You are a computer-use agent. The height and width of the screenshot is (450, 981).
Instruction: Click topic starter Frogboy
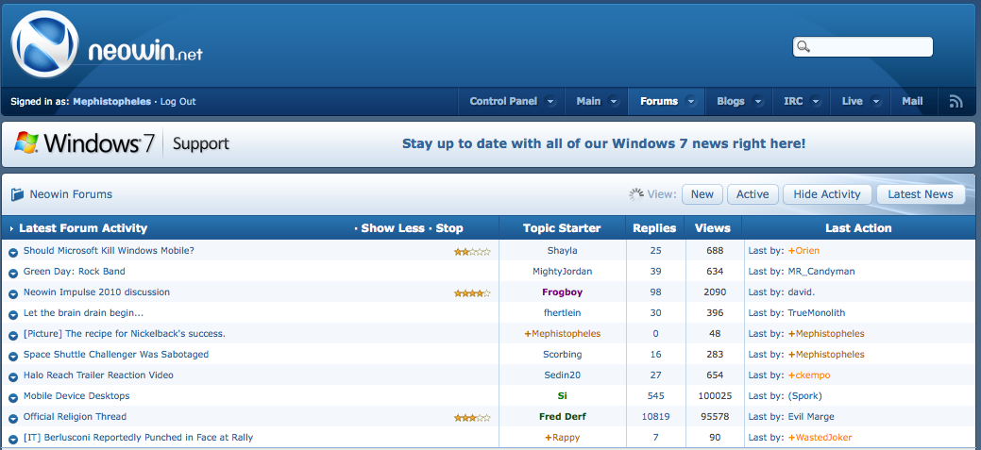tap(563, 292)
